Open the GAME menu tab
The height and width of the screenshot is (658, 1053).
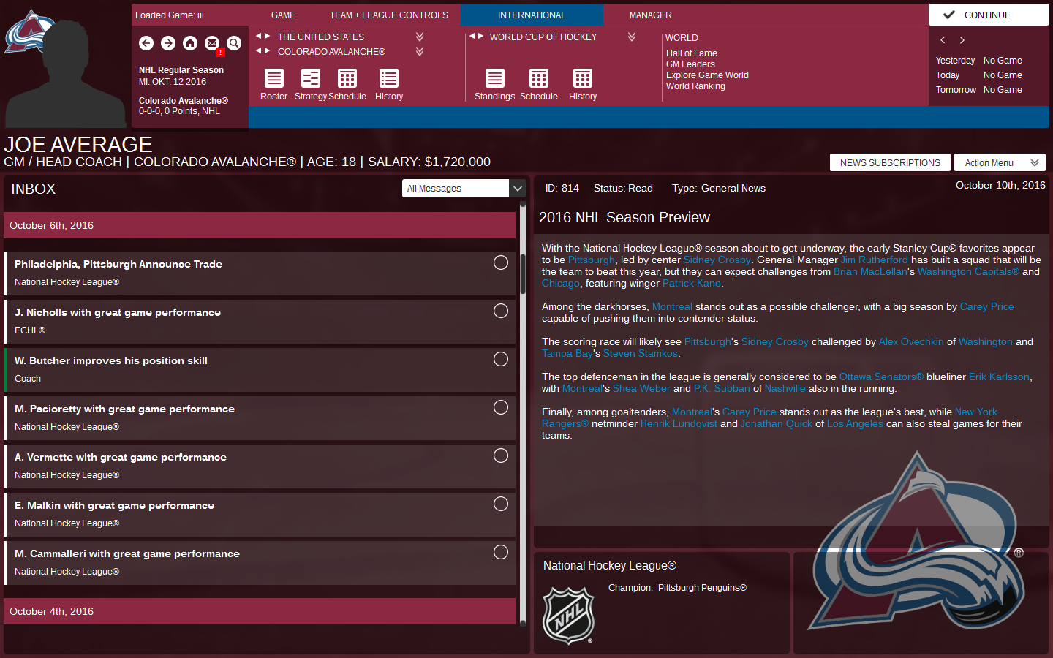point(283,15)
